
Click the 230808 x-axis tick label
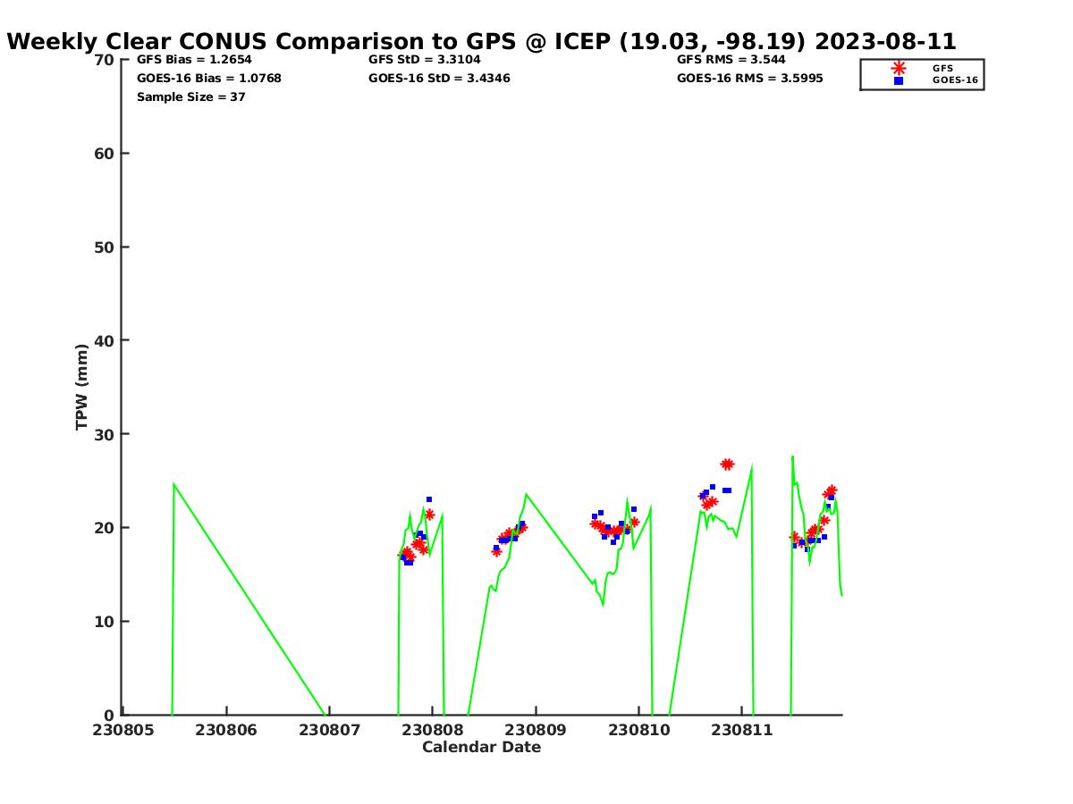[x=432, y=730]
